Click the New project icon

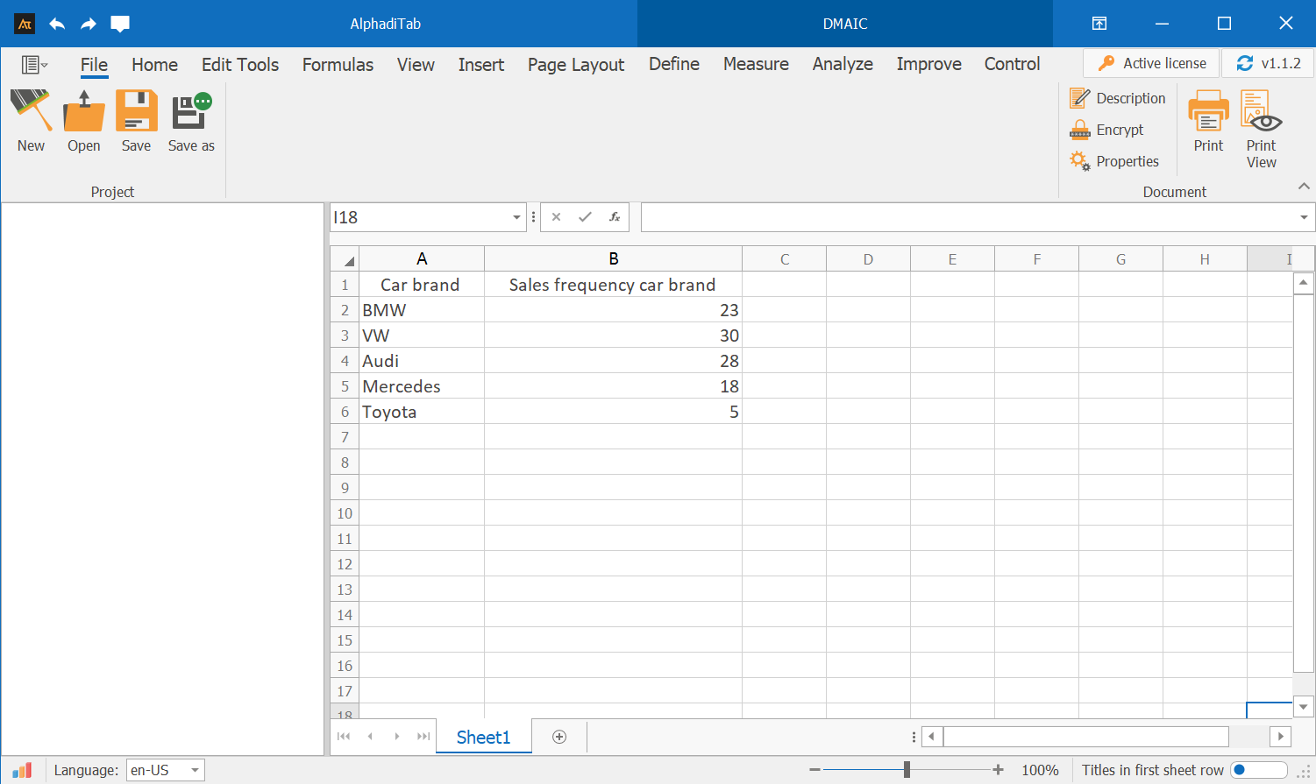click(x=31, y=112)
